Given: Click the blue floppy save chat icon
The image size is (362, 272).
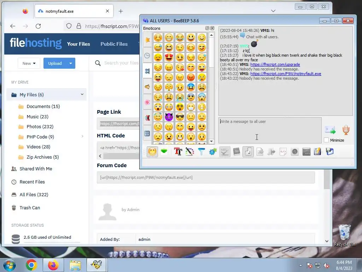Looking at the screenshot, I should [330, 152].
